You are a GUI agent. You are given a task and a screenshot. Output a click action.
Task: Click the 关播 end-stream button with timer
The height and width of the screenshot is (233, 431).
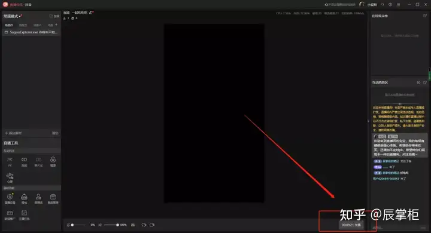tap(351, 225)
